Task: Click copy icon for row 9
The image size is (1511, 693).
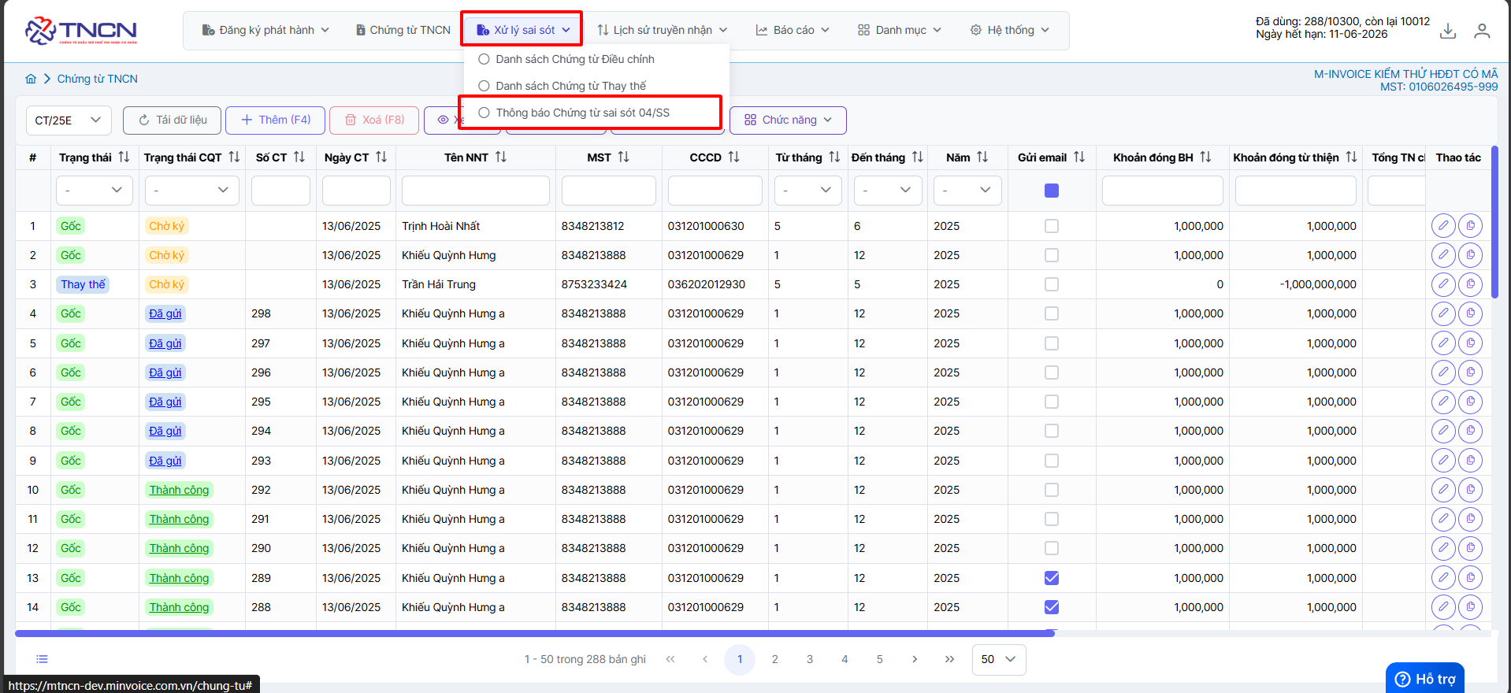Action: tap(1470, 461)
